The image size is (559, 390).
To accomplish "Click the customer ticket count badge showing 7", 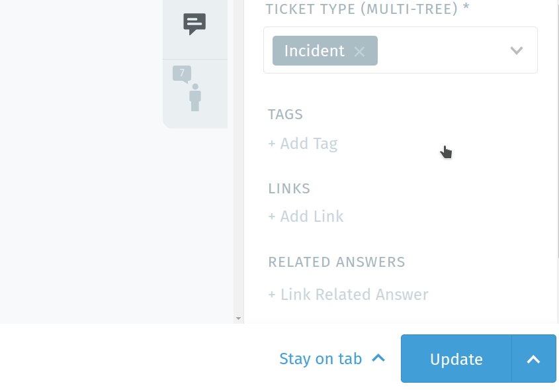I will click(182, 74).
